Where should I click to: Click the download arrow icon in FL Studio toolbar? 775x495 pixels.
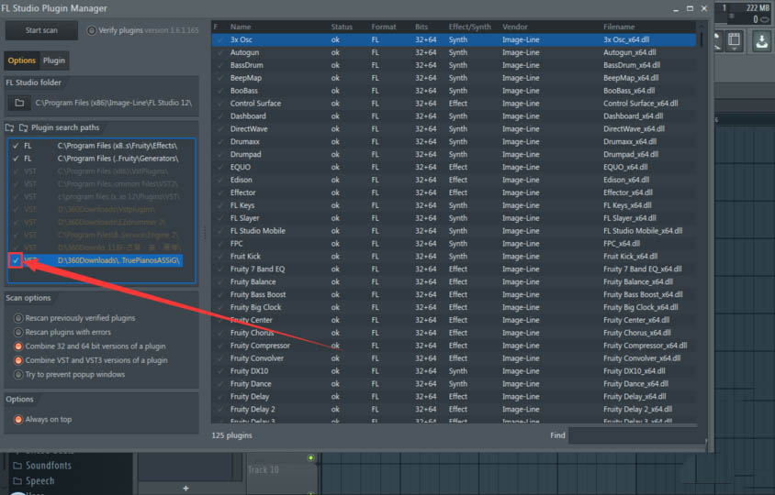[x=761, y=41]
